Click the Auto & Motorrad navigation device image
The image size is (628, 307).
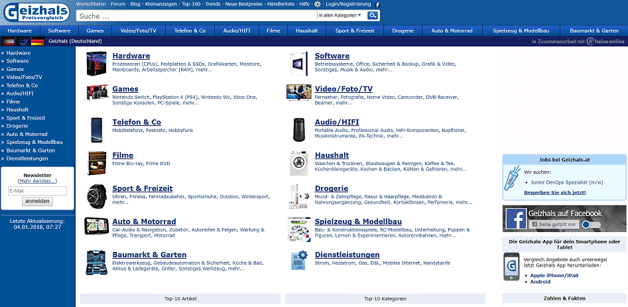click(x=97, y=226)
